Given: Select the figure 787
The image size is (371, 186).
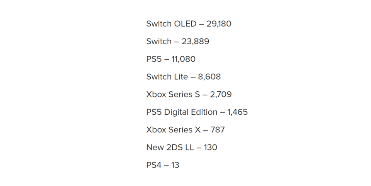Looking at the screenshot, I should (x=218, y=130).
